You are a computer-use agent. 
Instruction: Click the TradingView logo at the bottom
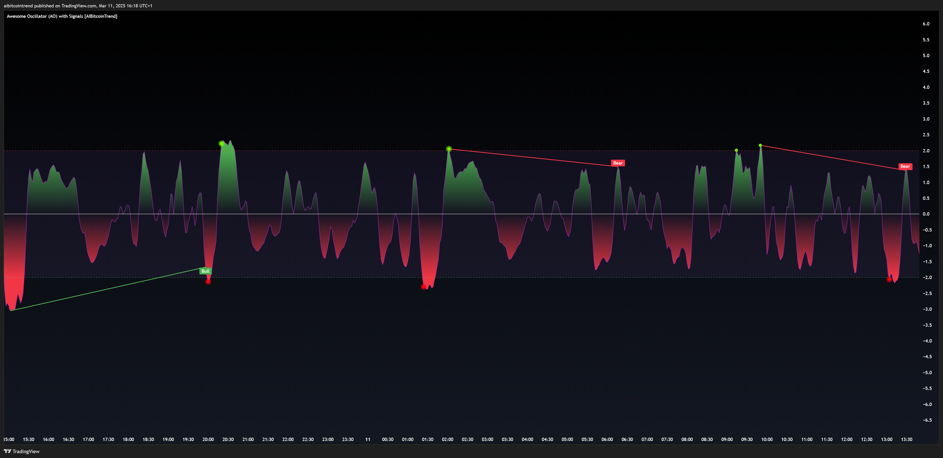point(22,451)
